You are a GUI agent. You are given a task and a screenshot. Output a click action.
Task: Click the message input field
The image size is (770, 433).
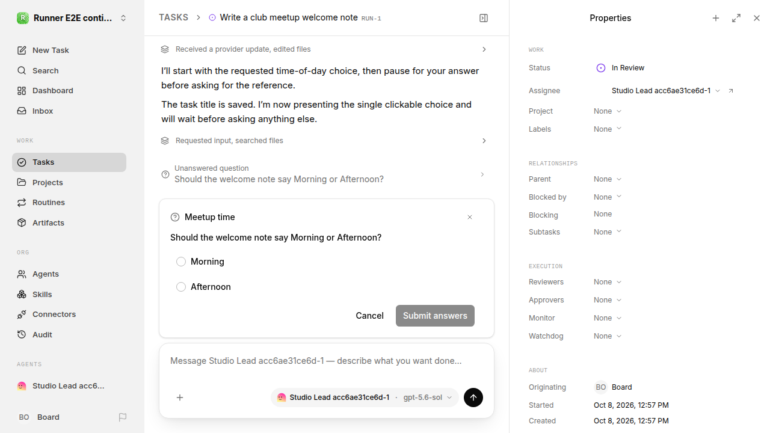click(327, 361)
